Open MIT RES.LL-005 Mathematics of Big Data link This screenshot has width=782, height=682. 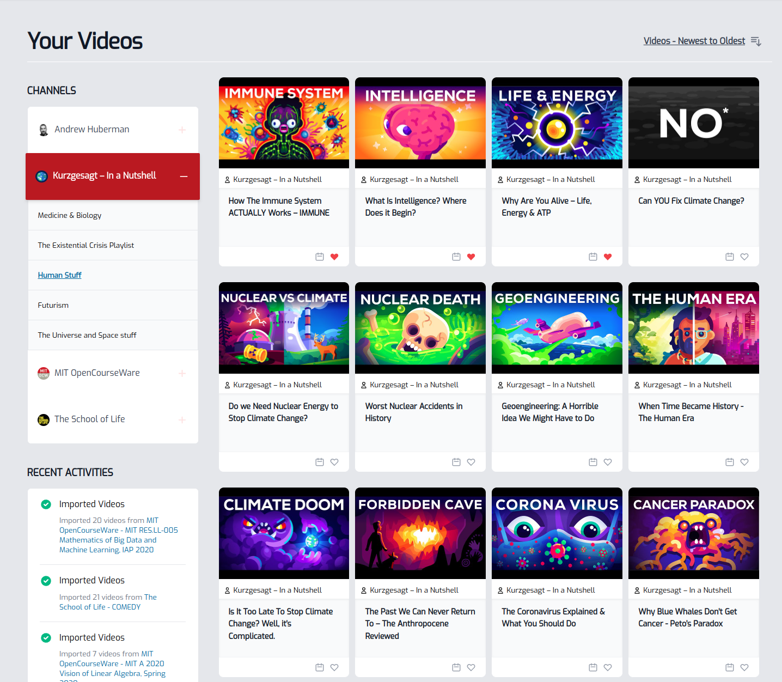pos(119,535)
